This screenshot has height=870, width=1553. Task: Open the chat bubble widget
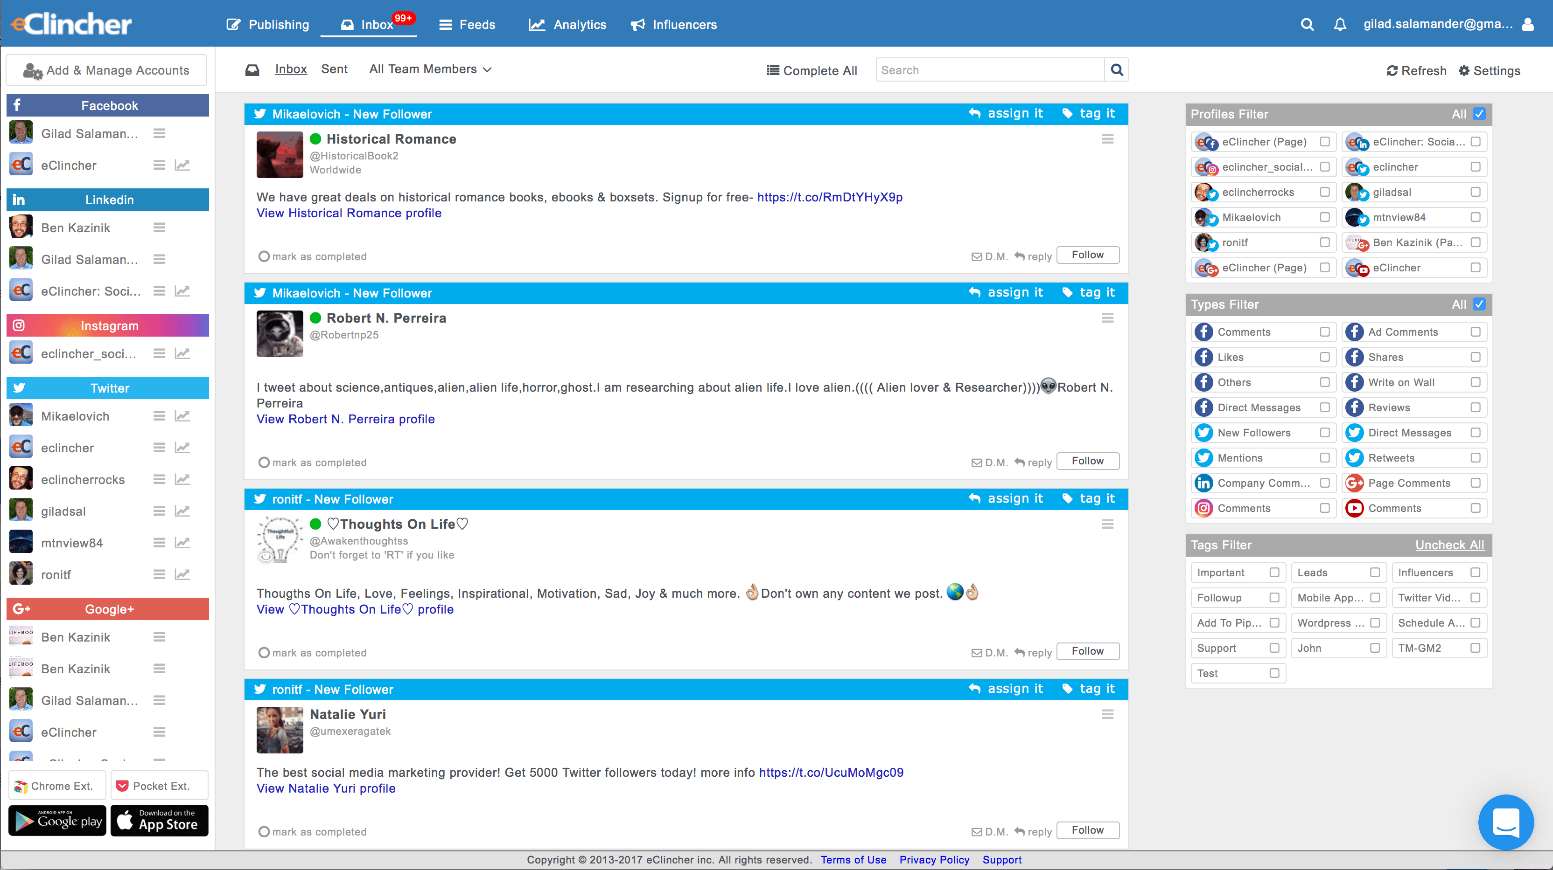(1505, 822)
